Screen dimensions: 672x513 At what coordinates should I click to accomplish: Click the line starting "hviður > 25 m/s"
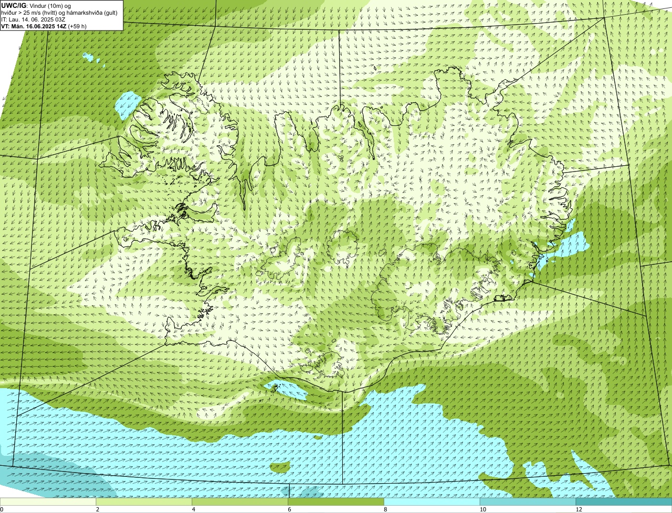tap(59, 13)
